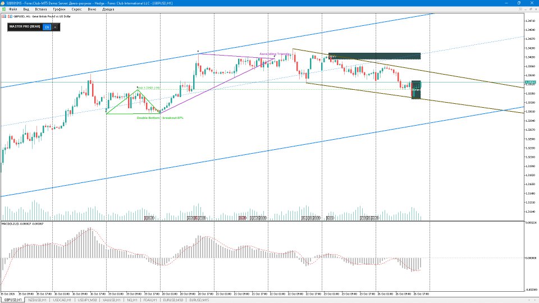Switch to the FDAX,H1 chart tab

[150, 300]
